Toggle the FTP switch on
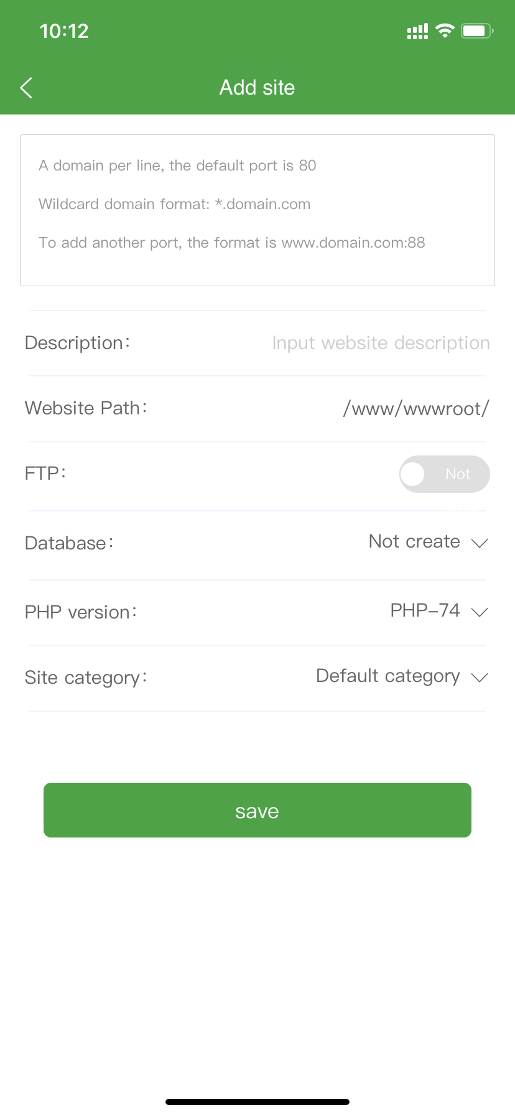Image resolution: width=515 pixels, height=1115 pixels. click(444, 474)
